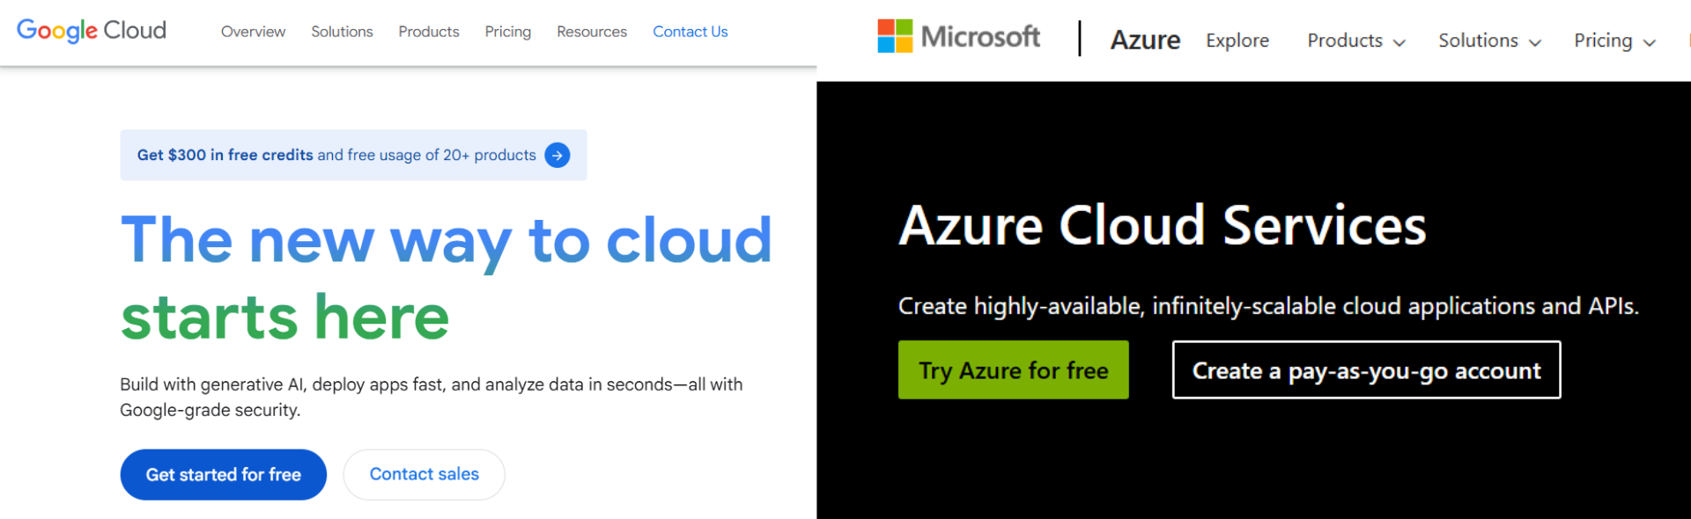1691x519 pixels.
Task: Go to Pricing in the Google Cloud navigation
Action: [x=508, y=32]
